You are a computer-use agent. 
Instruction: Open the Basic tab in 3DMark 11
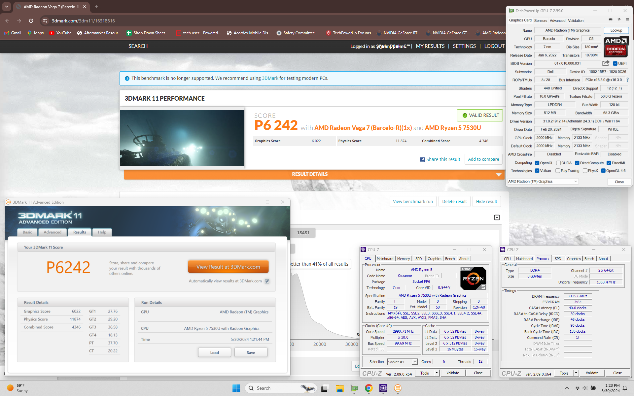[x=27, y=232]
